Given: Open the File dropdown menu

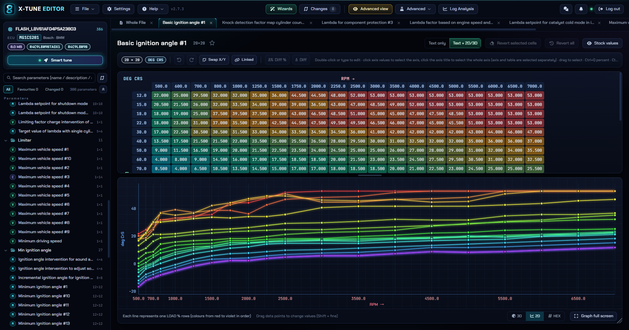Looking at the screenshot, I should [85, 9].
